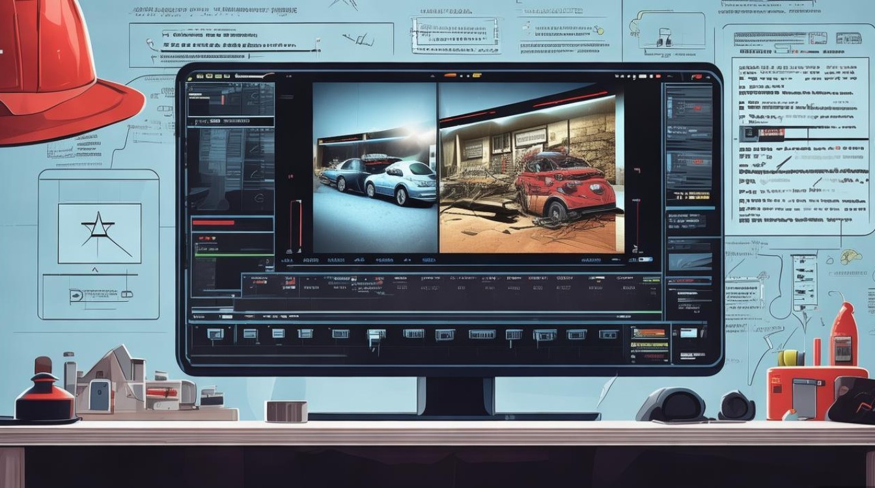This screenshot has width=875, height=488.
Task: Click the leftmost clip icon in bottom strip
Action: tap(215, 334)
